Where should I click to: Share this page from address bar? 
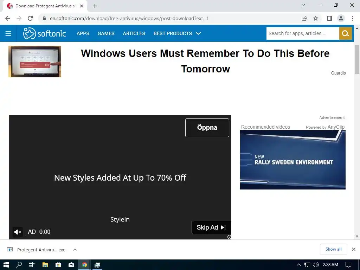(304, 18)
